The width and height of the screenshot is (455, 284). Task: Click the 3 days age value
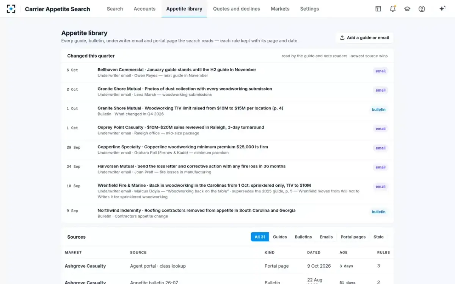click(346, 266)
